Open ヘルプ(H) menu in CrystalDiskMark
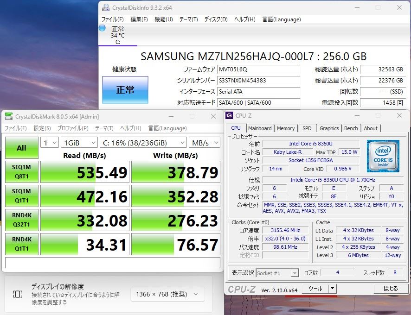This screenshot has width=411, height=315. click(x=131, y=128)
